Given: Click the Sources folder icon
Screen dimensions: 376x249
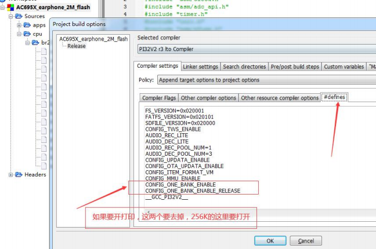Looking at the screenshot, I should [x=19, y=16].
